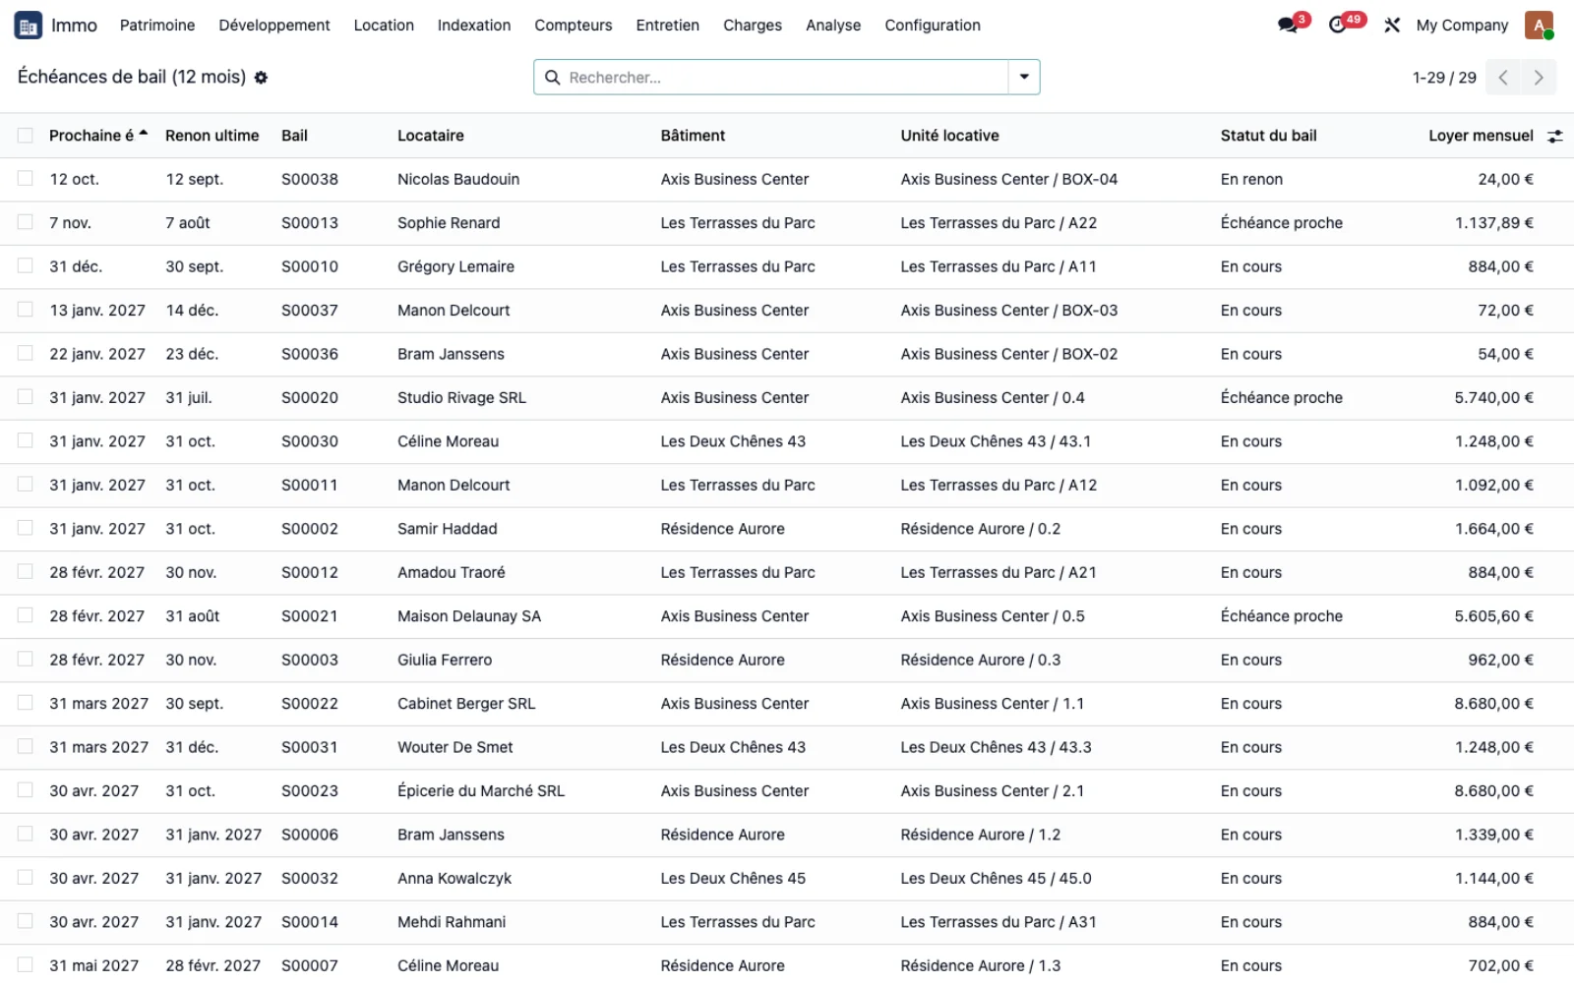Open the Entretien menu

(668, 26)
